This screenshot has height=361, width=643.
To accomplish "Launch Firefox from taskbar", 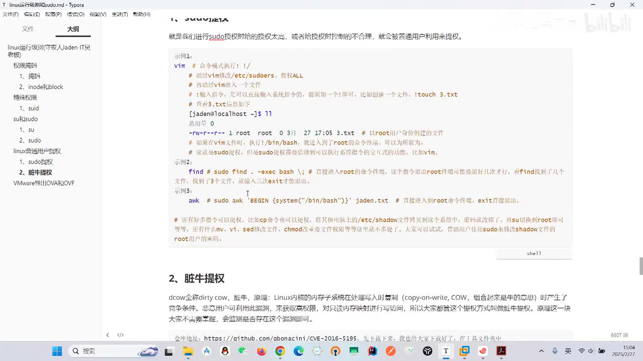I will (262, 351).
